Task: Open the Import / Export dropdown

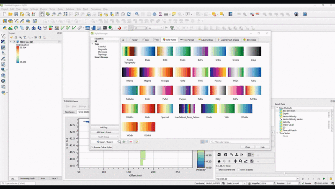Action: pyautogui.click(x=104, y=142)
